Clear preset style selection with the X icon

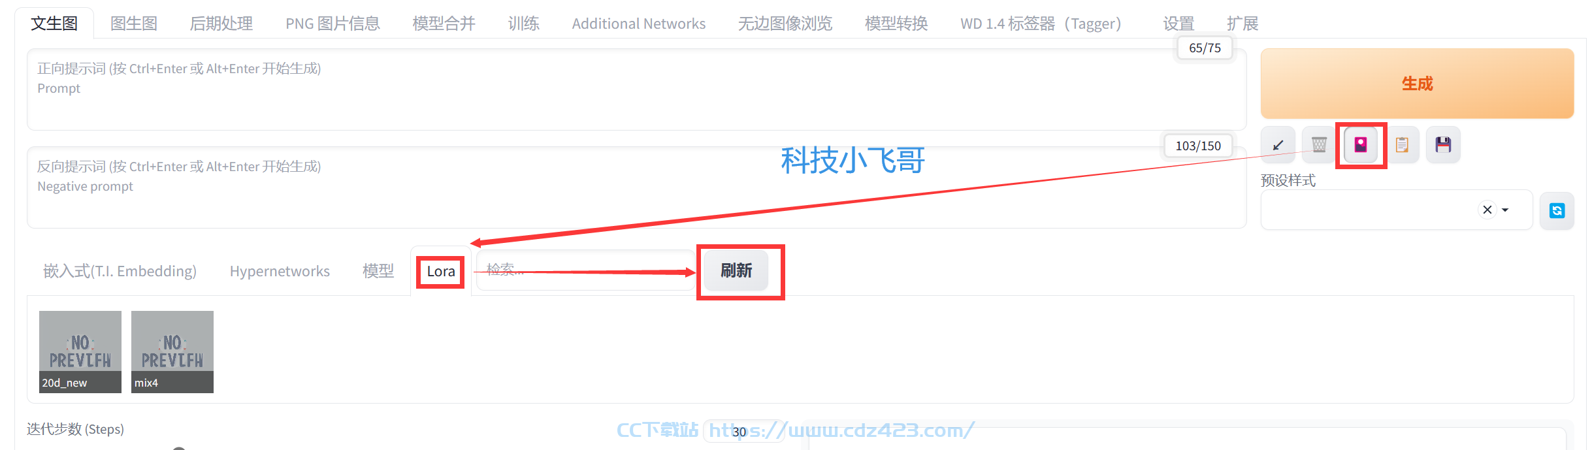(1487, 210)
